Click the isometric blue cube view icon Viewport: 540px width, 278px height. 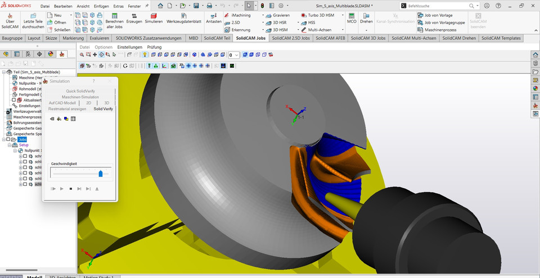click(x=195, y=54)
